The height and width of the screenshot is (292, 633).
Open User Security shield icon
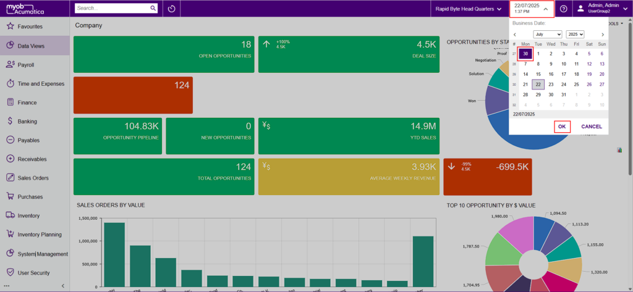pos(11,273)
